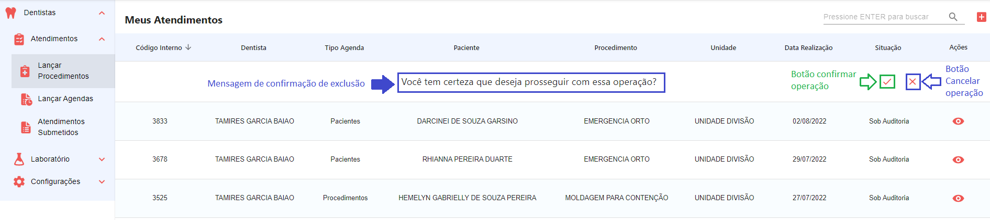Cancel the operation with the red X
The image size is (990, 220).
click(x=913, y=82)
